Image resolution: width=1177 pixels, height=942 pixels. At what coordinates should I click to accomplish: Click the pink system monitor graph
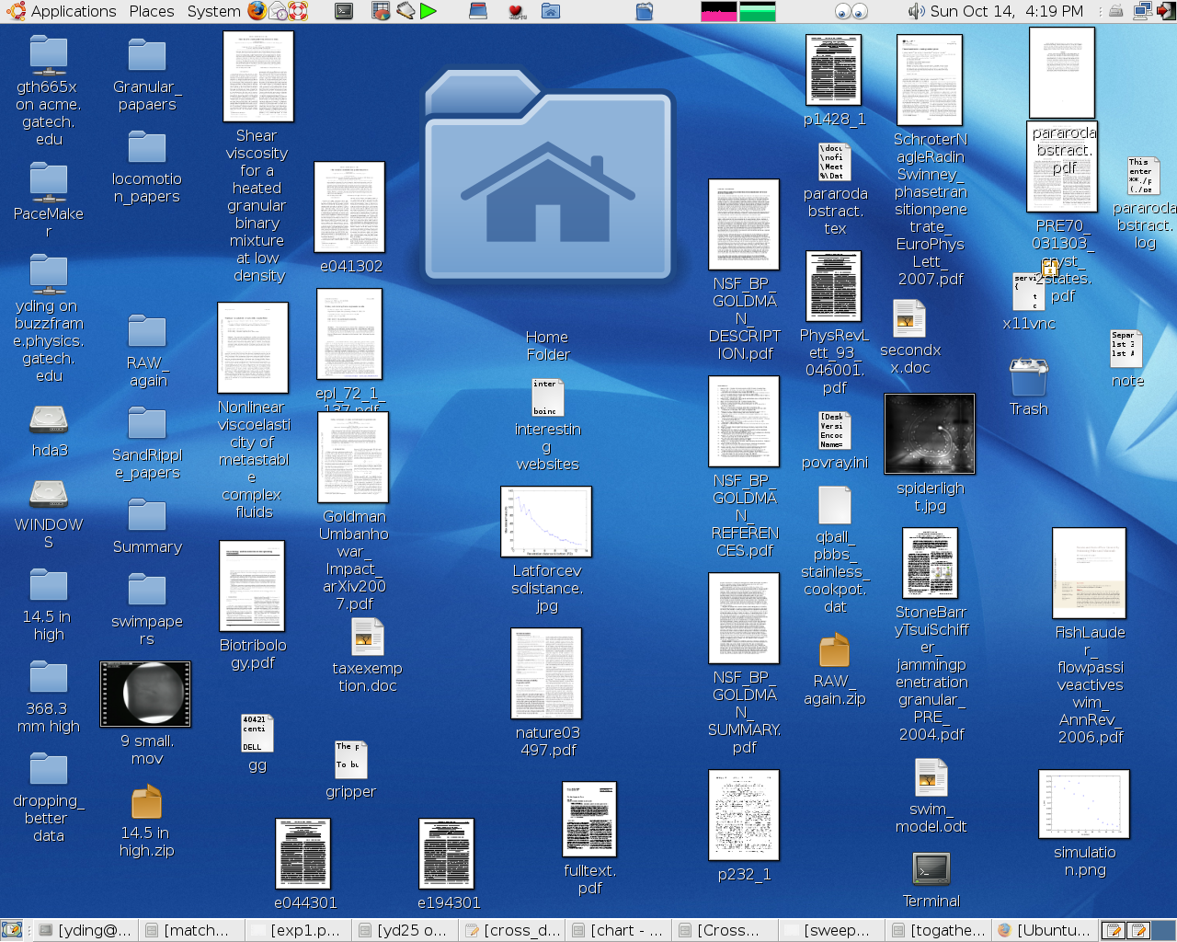[x=719, y=11]
